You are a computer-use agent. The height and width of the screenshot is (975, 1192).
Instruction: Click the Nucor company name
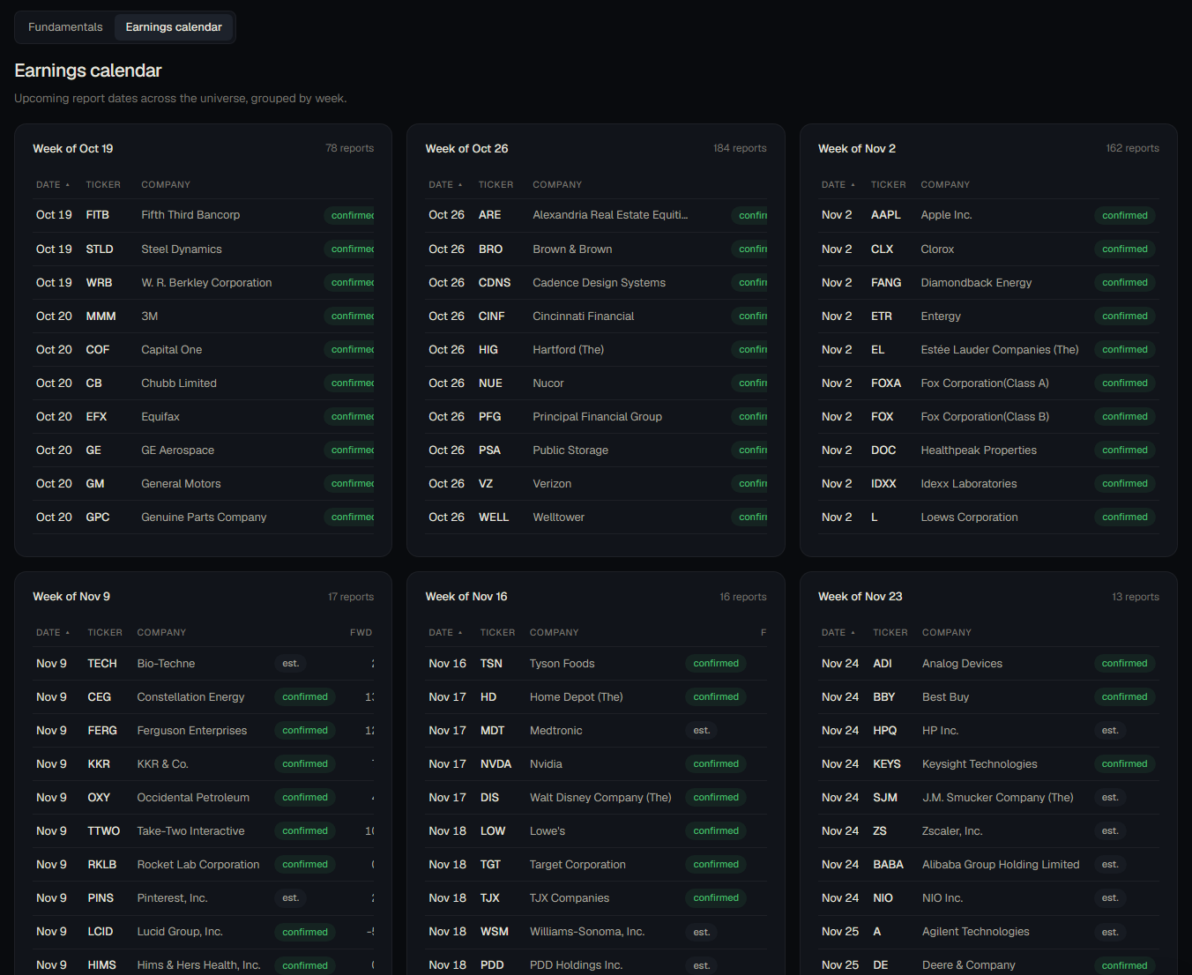tap(548, 383)
